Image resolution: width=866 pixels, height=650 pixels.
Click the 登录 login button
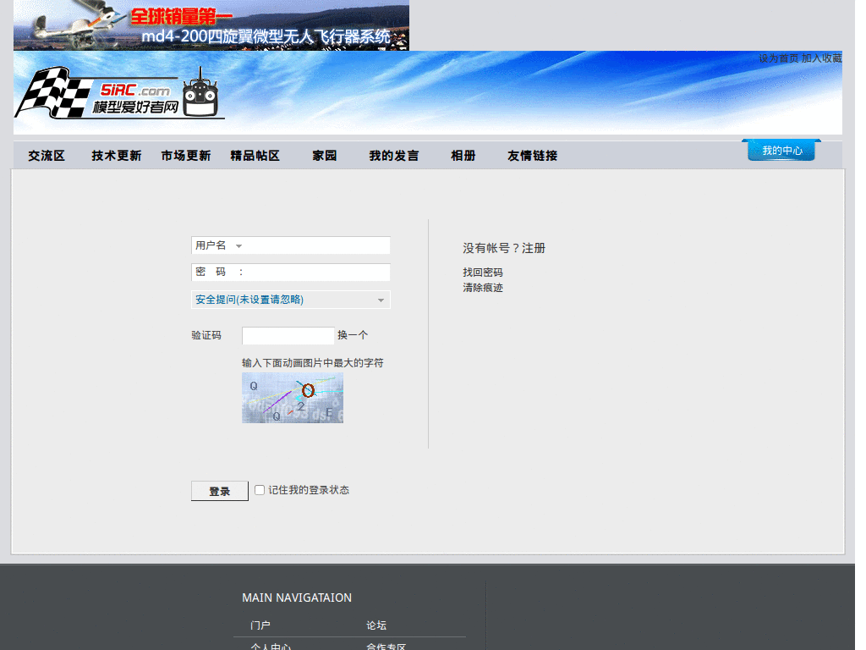(220, 491)
